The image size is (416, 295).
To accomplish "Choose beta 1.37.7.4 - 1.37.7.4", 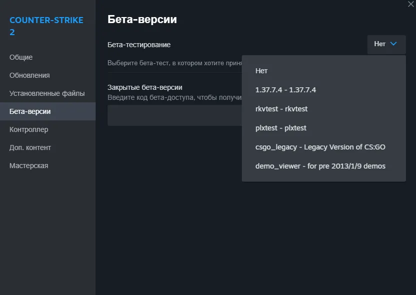I will (x=324, y=90).
